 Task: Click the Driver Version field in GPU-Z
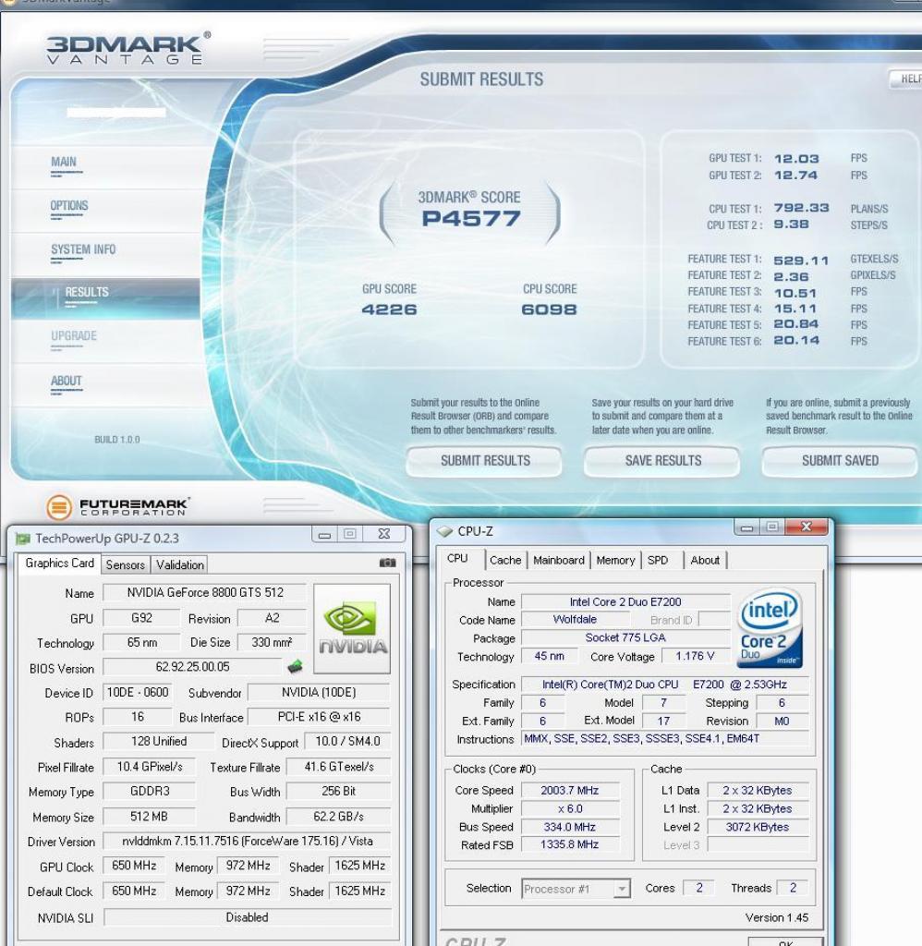[247, 841]
